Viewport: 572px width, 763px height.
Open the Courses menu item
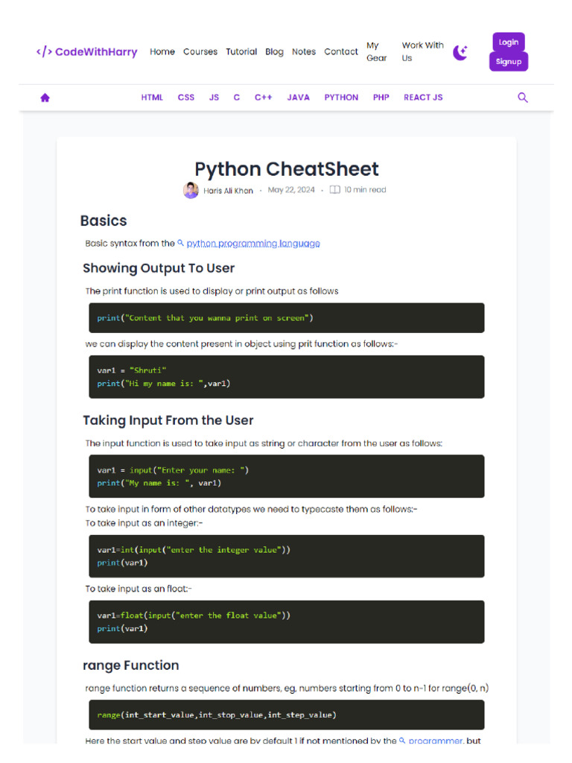pyautogui.click(x=200, y=52)
